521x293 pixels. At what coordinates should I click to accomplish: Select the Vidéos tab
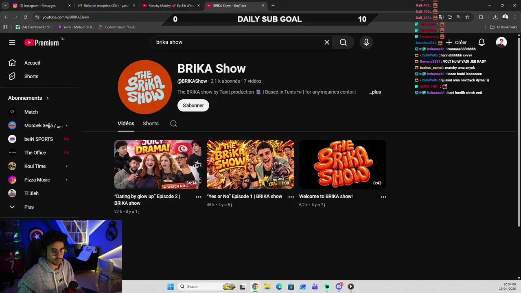(x=126, y=123)
